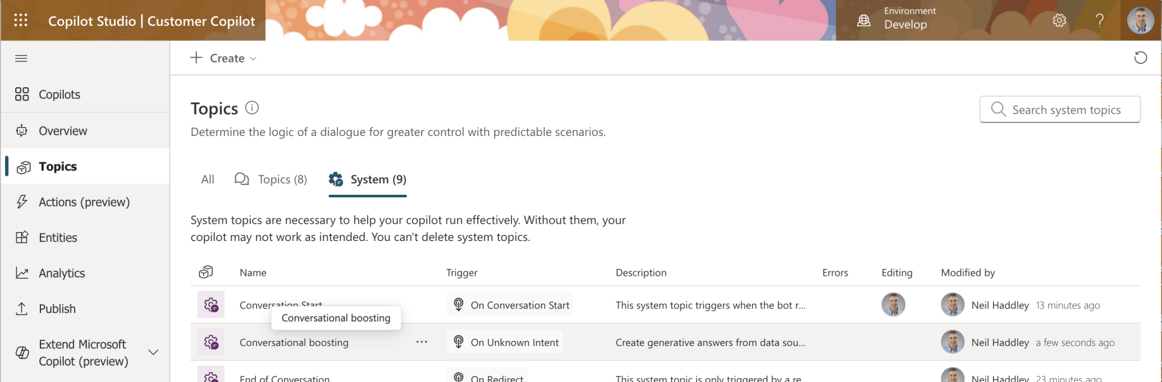This screenshot has height=382, width=1162.
Task: Sort by the Name column header
Action: 253,273
